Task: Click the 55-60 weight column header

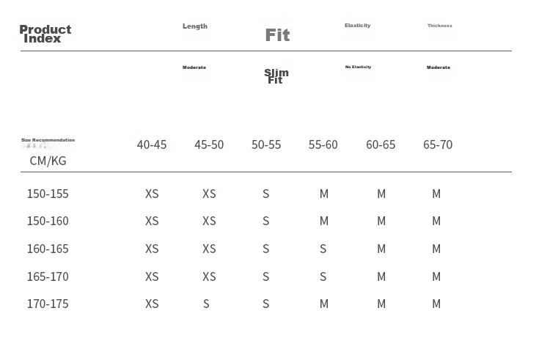Action: point(323,144)
